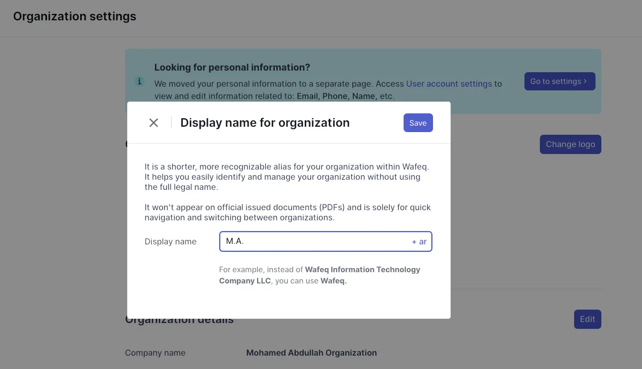
Task: Open the User account settings link
Action: point(449,83)
